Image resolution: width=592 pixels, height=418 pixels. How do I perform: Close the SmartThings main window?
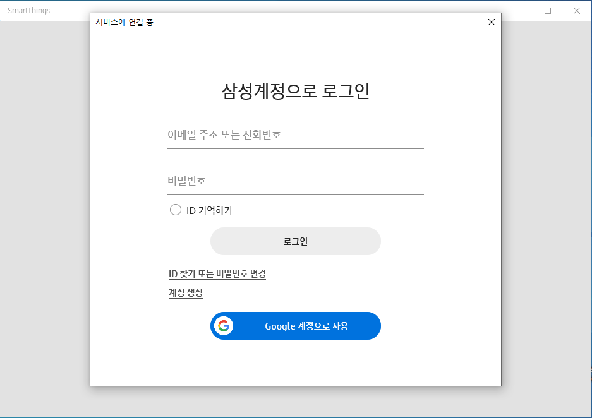click(576, 11)
